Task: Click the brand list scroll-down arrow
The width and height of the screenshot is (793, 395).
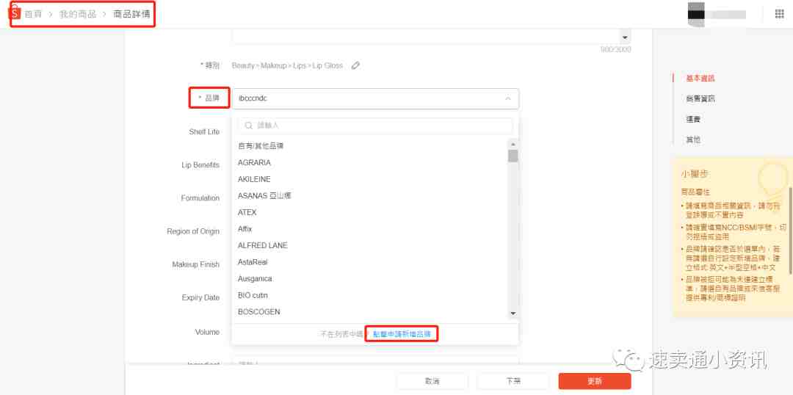Action: click(x=513, y=314)
